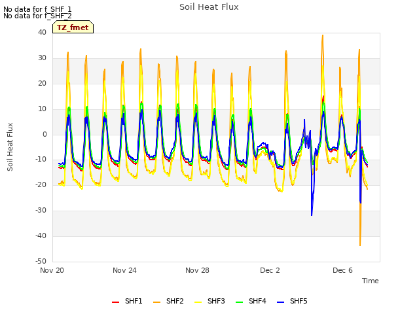
Task: Toggle the SHF4 legend entry
Action: (x=251, y=301)
